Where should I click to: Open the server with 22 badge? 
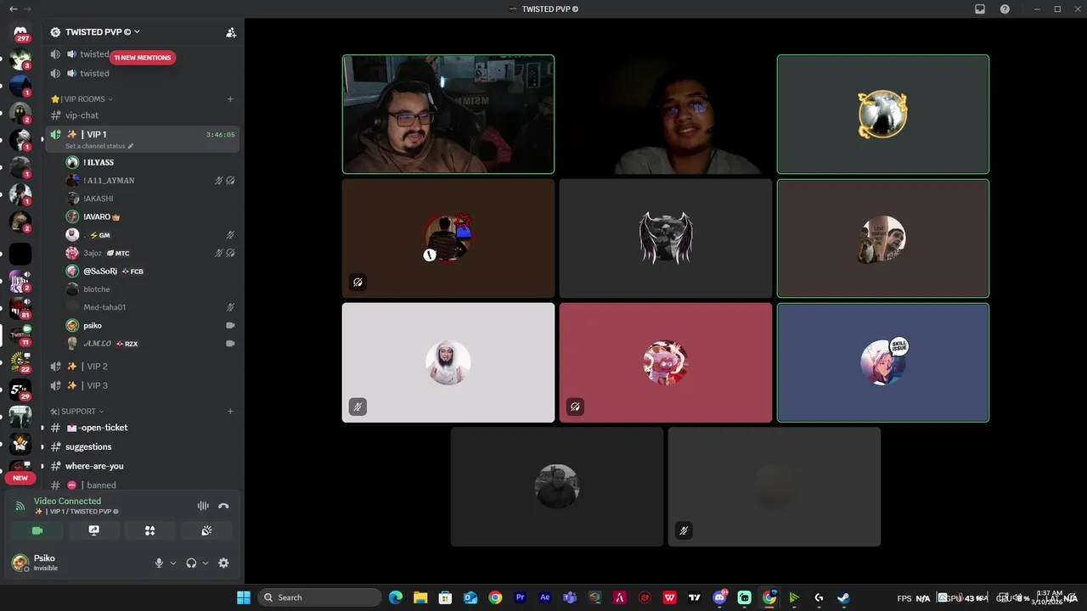tap(20, 363)
